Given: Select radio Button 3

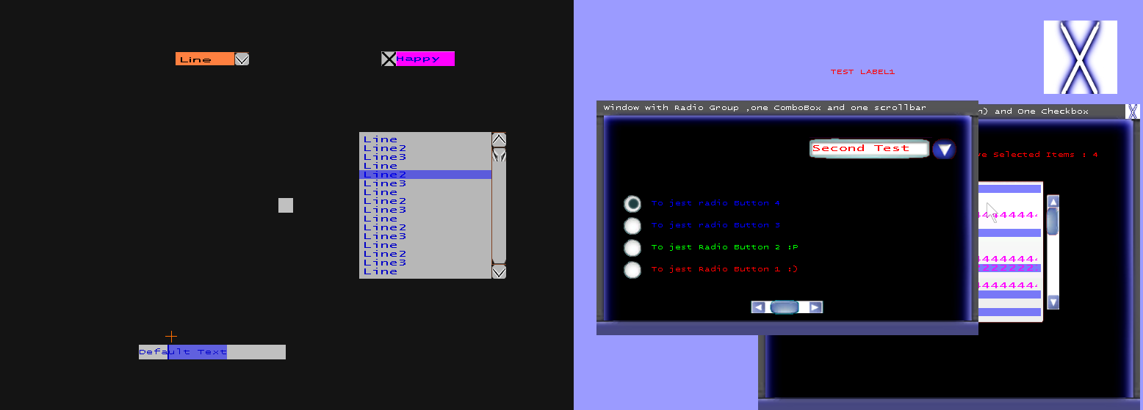Looking at the screenshot, I should click(632, 225).
